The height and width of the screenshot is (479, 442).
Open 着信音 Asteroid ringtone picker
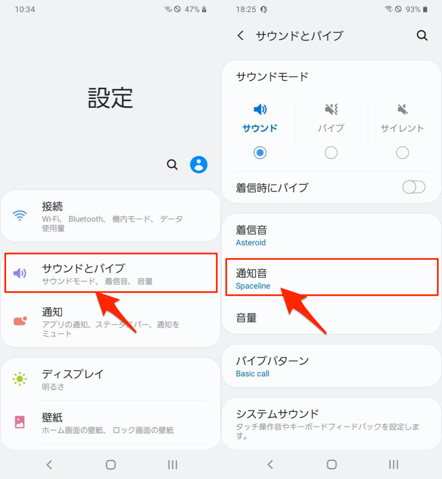tap(331, 235)
